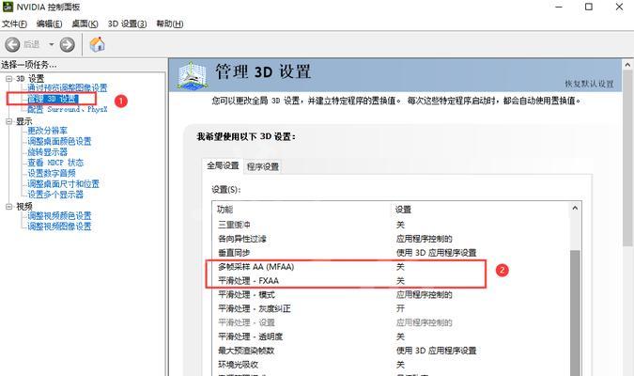Maximize the NVIDIA control panel window
The height and width of the screenshot is (376, 634).
tap(589, 7)
